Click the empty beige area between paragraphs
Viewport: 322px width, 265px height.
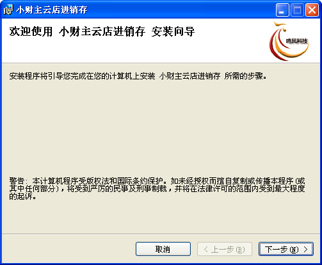coord(158,128)
